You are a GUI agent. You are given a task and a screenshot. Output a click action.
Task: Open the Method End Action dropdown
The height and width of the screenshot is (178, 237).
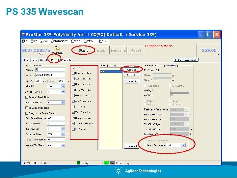[183, 145]
